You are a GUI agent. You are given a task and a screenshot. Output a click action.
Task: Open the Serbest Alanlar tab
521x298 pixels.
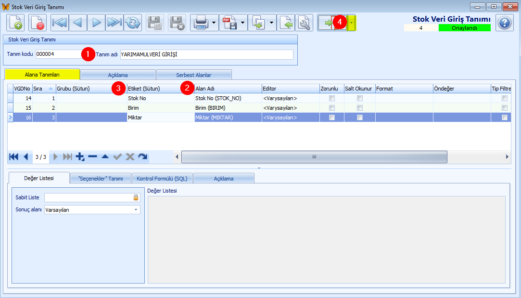(x=194, y=75)
